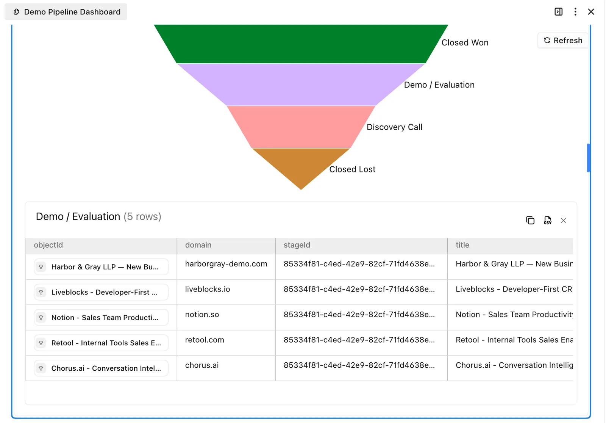
Task: Click the Refresh button
Action: [x=563, y=41]
